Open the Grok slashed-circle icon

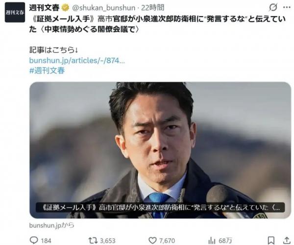[273, 7]
